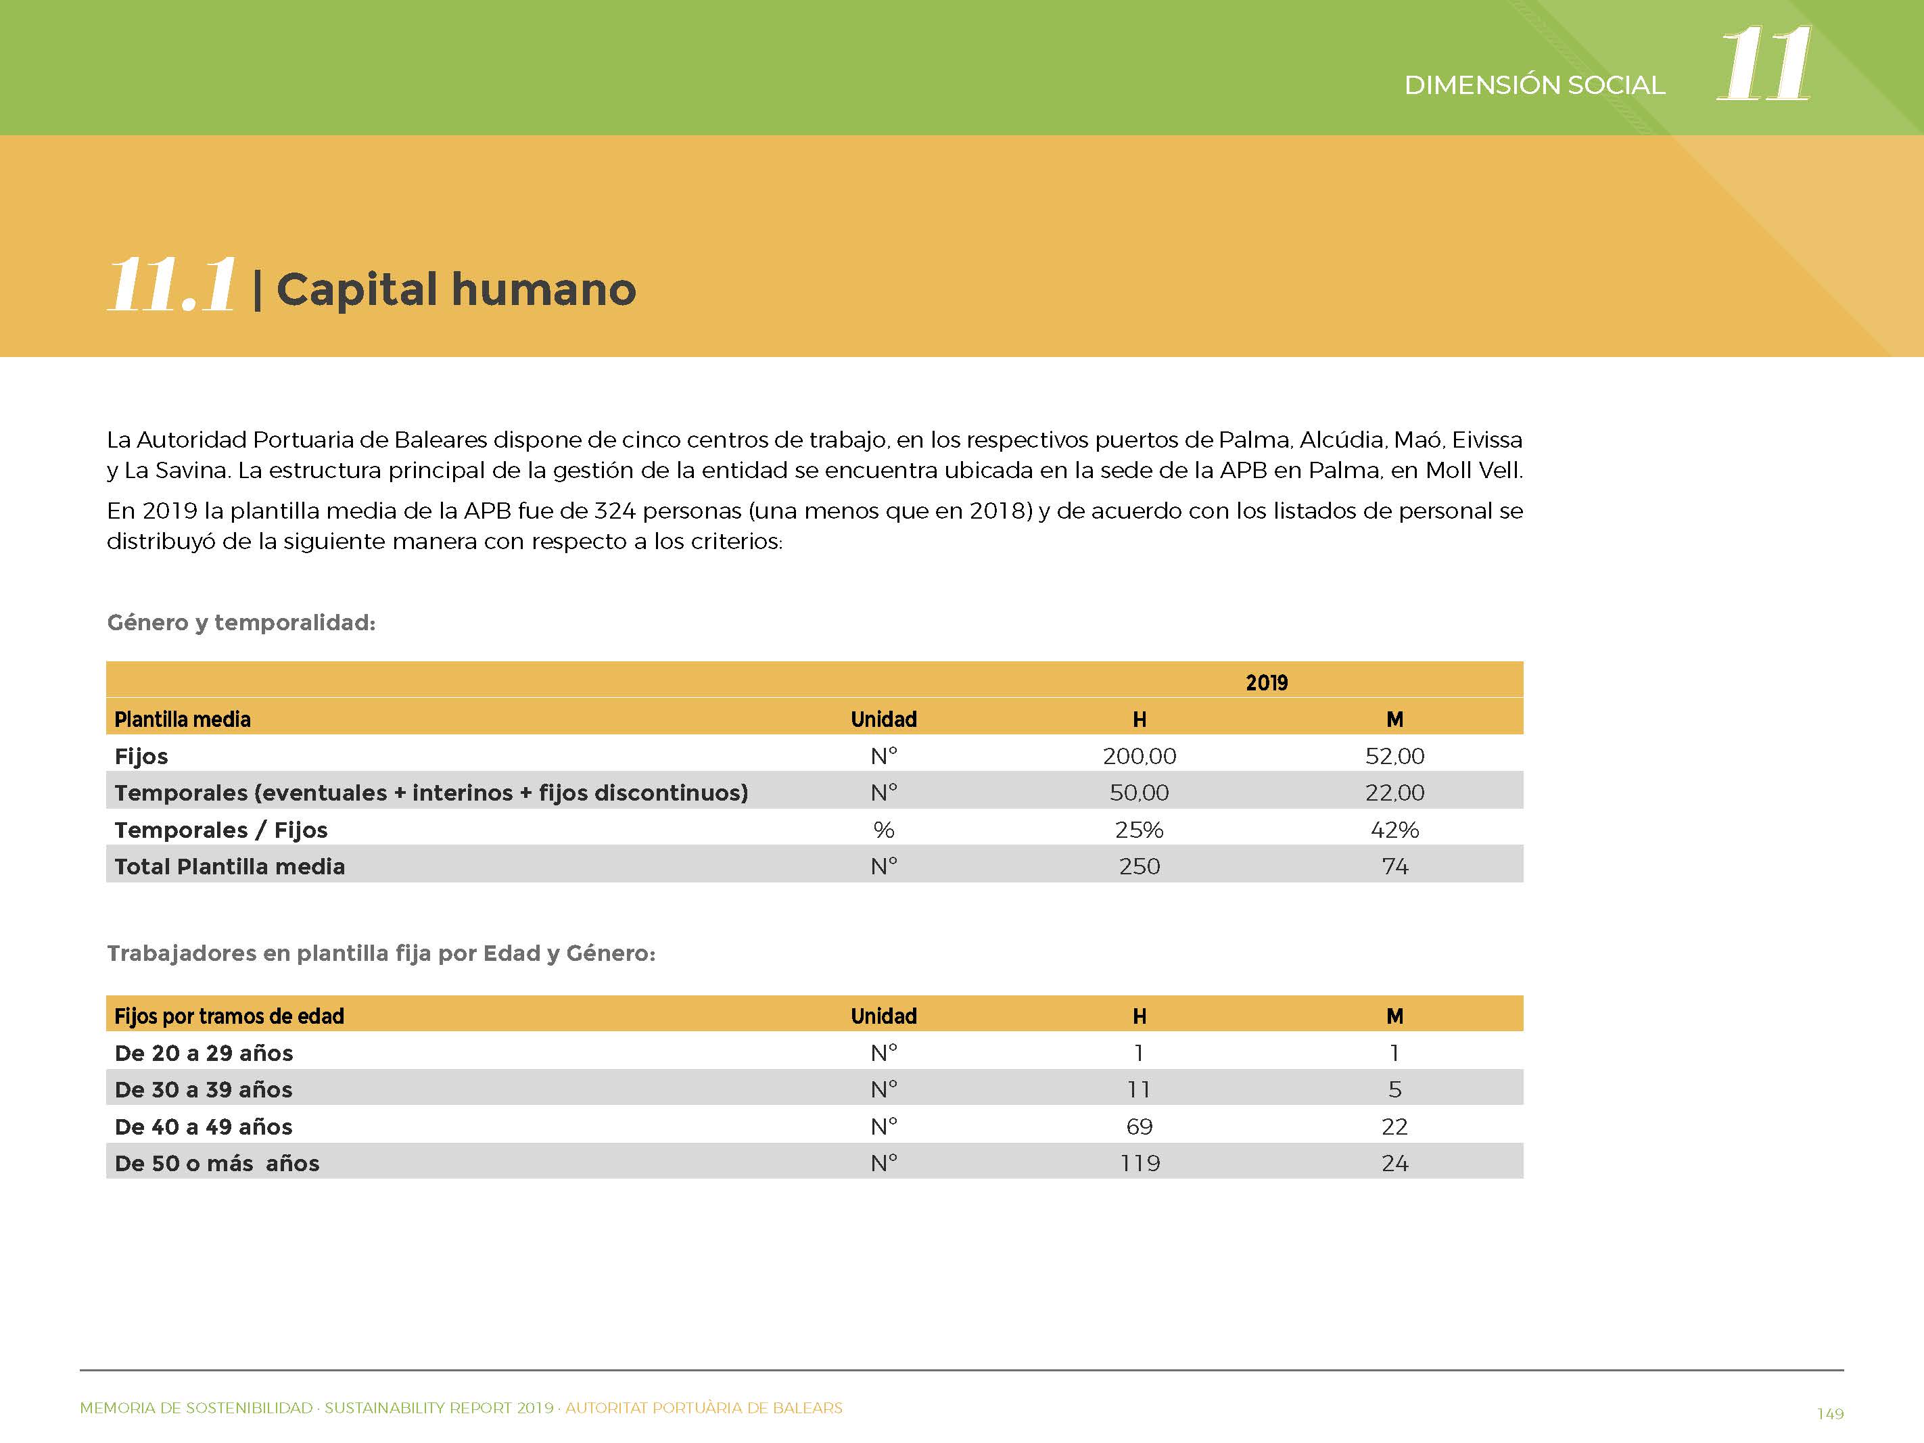The image size is (1924, 1443).
Task: Click the sentence starting 'En 2019 la plantilla media'
Action: [x=815, y=525]
